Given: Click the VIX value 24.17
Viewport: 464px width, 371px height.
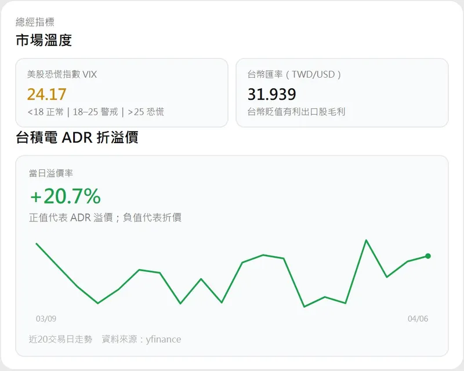Looking at the screenshot, I should point(47,94).
